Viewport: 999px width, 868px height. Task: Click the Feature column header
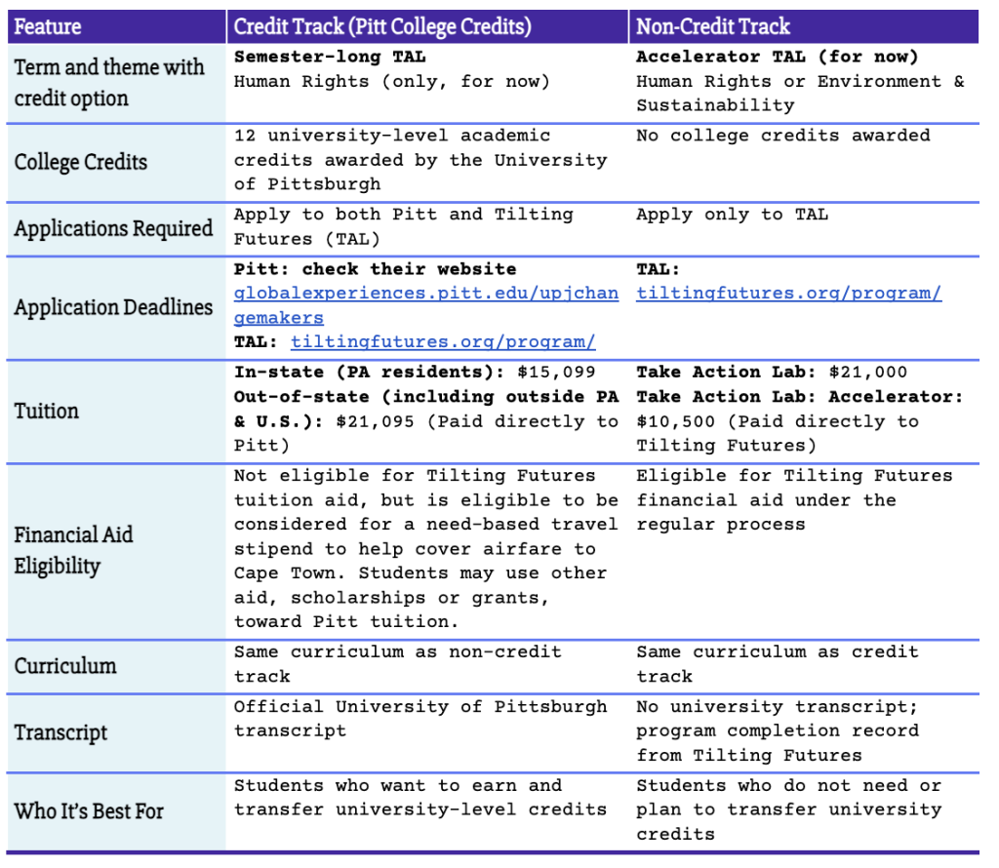pos(49,26)
